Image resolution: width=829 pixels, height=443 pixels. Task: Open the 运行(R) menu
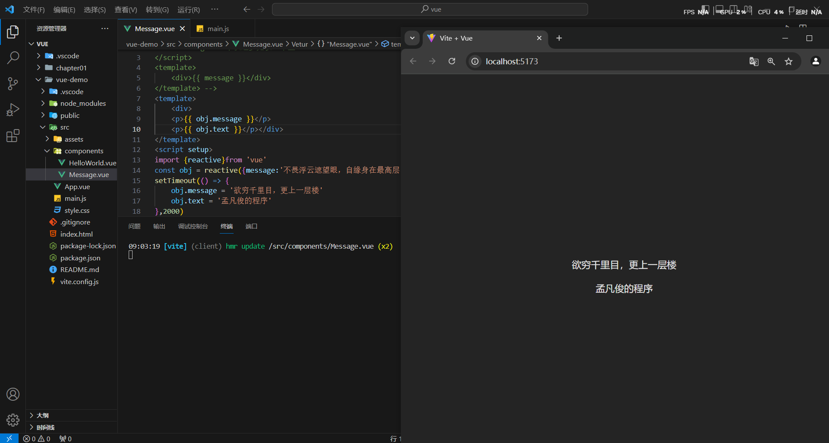(189, 9)
